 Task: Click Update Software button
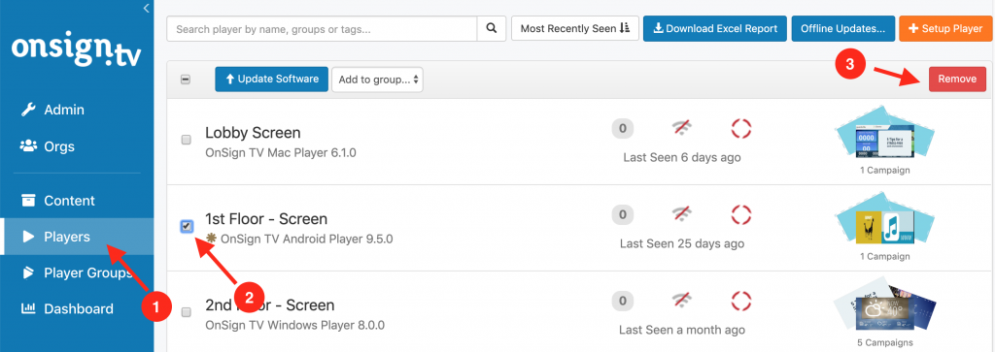pyautogui.click(x=272, y=80)
